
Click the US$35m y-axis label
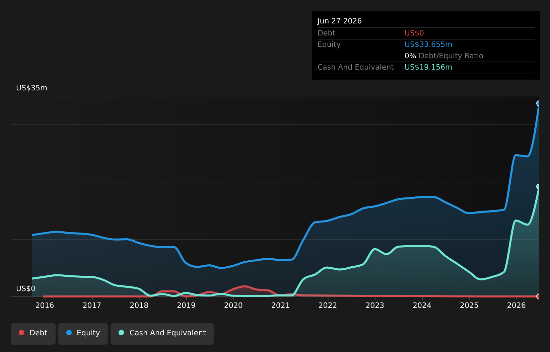tap(32, 88)
